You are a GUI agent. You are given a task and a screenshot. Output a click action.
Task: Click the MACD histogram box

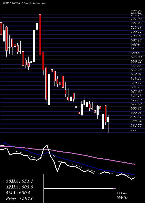pos(80,188)
